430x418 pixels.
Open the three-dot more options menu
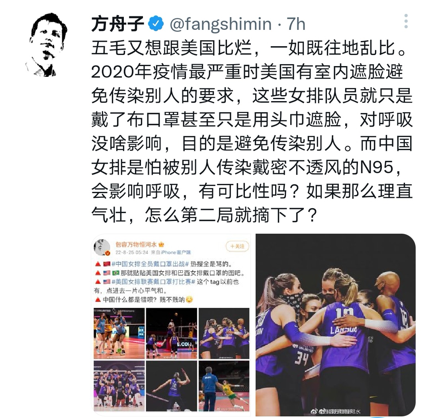pyautogui.click(x=406, y=21)
